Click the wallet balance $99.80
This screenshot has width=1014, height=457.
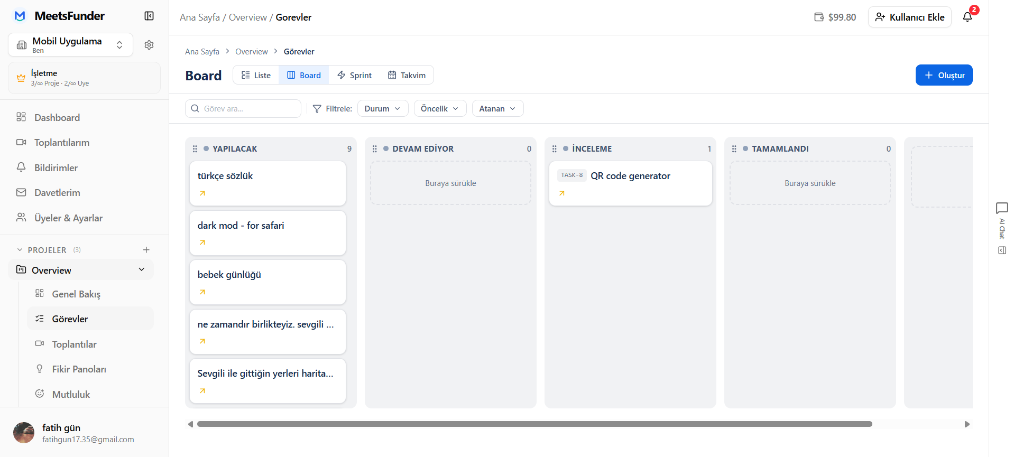click(835, 17)
